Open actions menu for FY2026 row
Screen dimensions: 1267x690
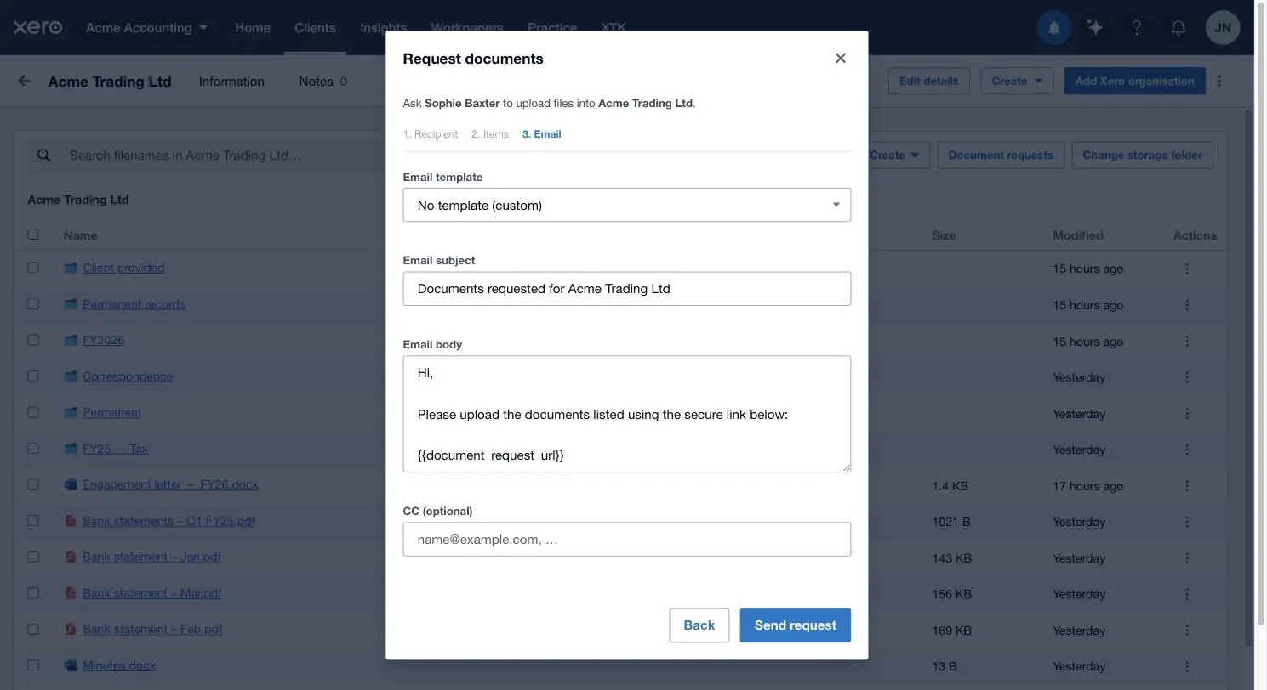(1187, 342)
